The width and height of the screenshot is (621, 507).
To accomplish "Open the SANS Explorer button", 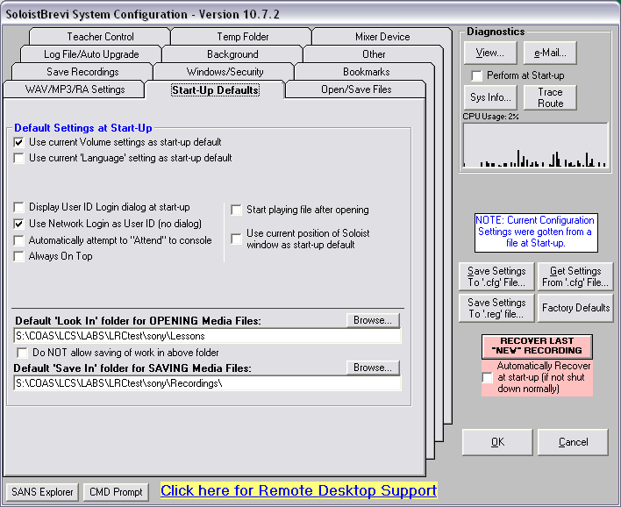I will [42, 492].
